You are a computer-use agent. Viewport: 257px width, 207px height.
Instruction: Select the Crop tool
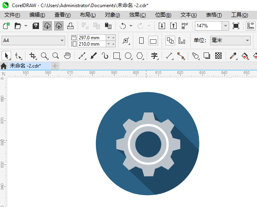(33, 56)
